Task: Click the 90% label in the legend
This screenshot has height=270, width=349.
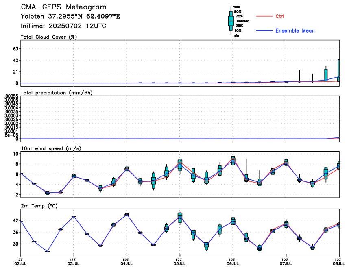Action: [x=238, y=11]
